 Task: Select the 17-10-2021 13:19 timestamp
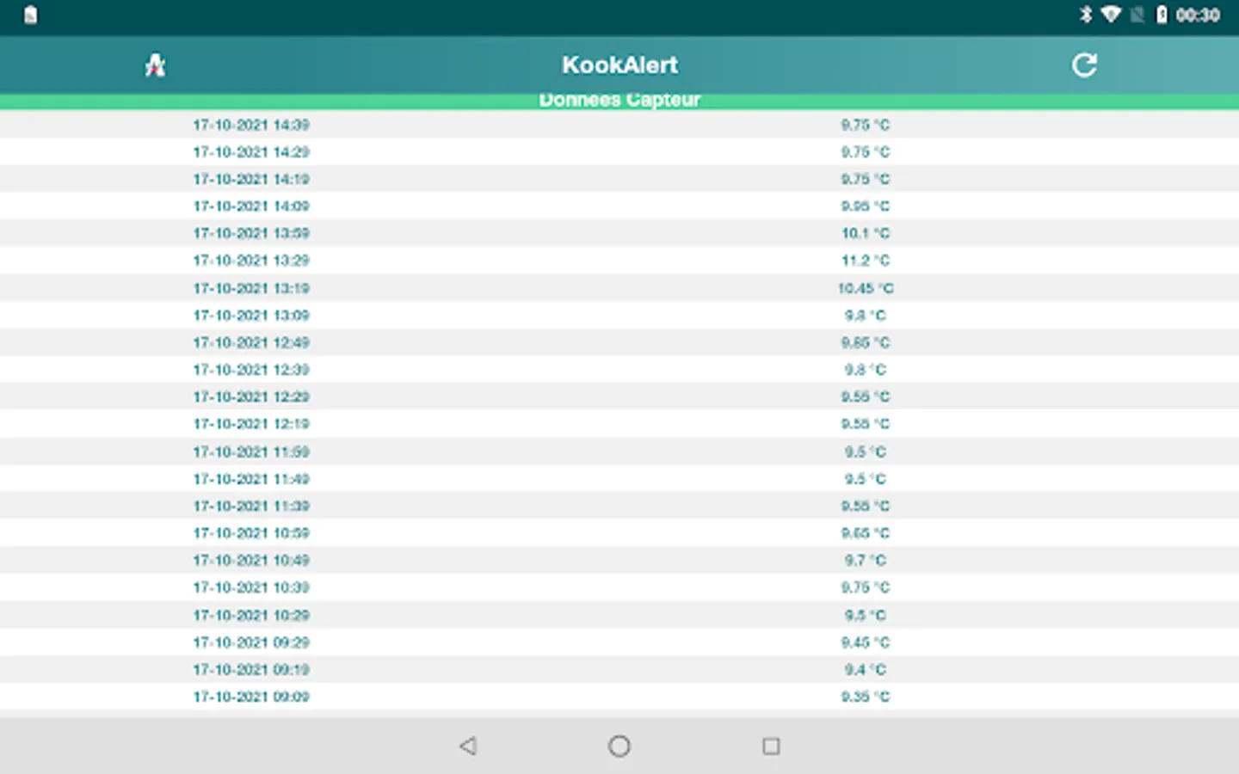(251, 288)
